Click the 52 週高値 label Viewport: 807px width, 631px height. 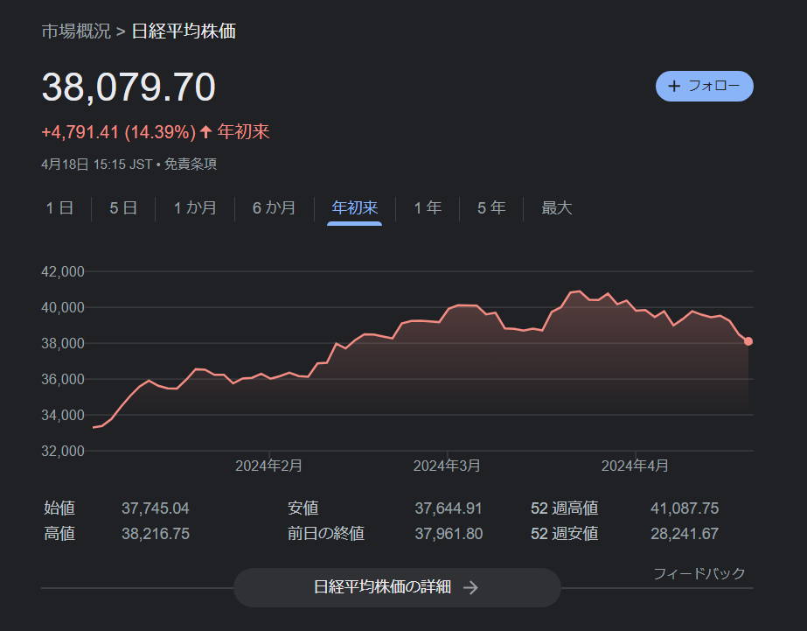pos(564,508)
